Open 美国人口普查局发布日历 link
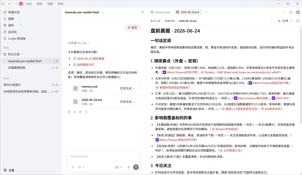 click(x=240, y=109)
